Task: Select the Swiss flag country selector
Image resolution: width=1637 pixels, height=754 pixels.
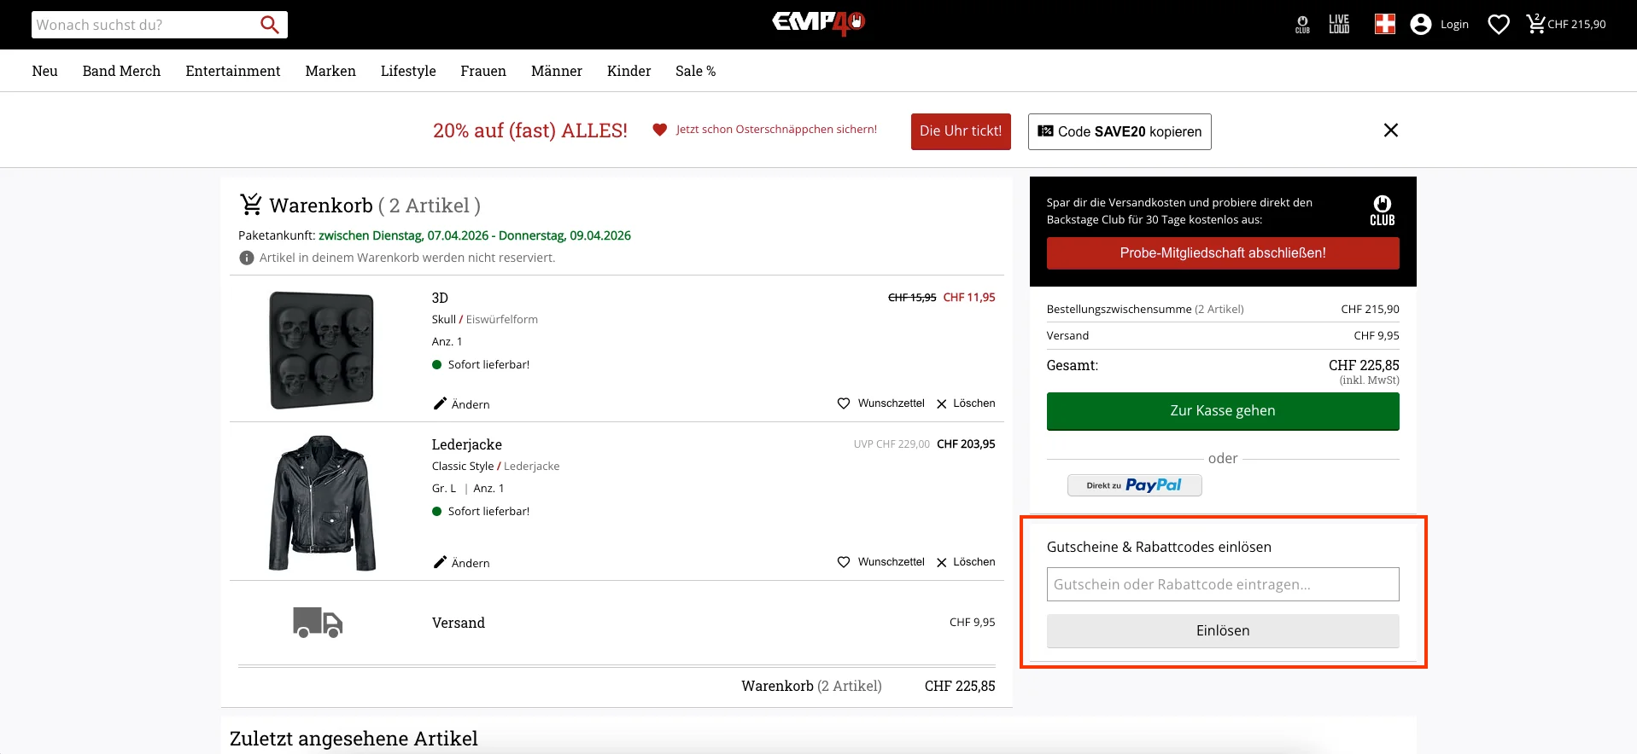Action: tap(1385, 24)
